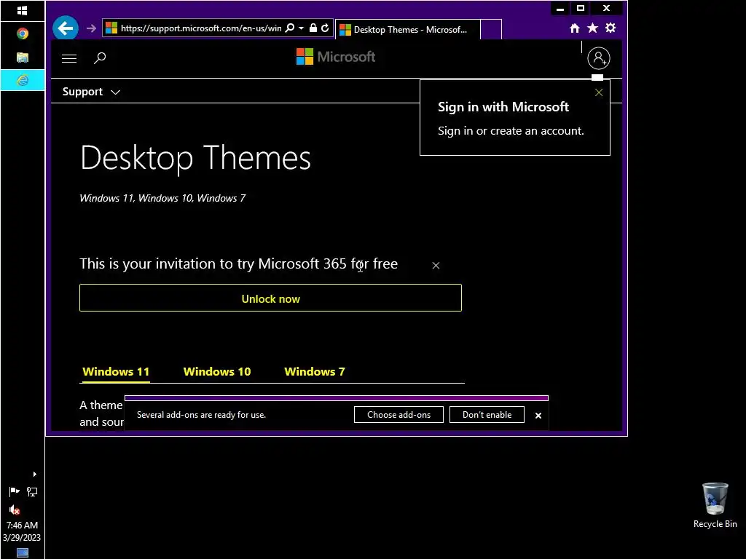Image resolution: width=746 pixels, height=559 pixels.
Task: View the security lock report
Action: 313,28
